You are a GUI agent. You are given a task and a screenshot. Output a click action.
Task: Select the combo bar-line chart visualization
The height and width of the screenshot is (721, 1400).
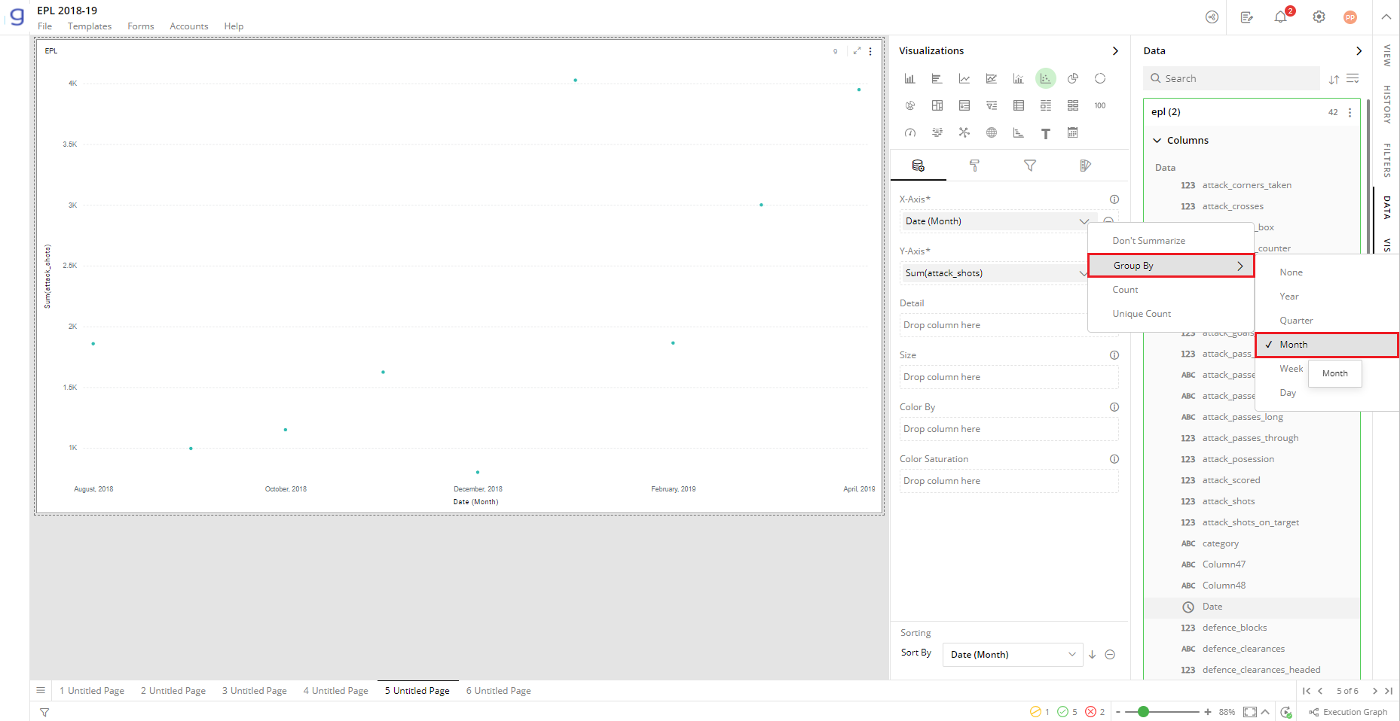(1018, 78)
